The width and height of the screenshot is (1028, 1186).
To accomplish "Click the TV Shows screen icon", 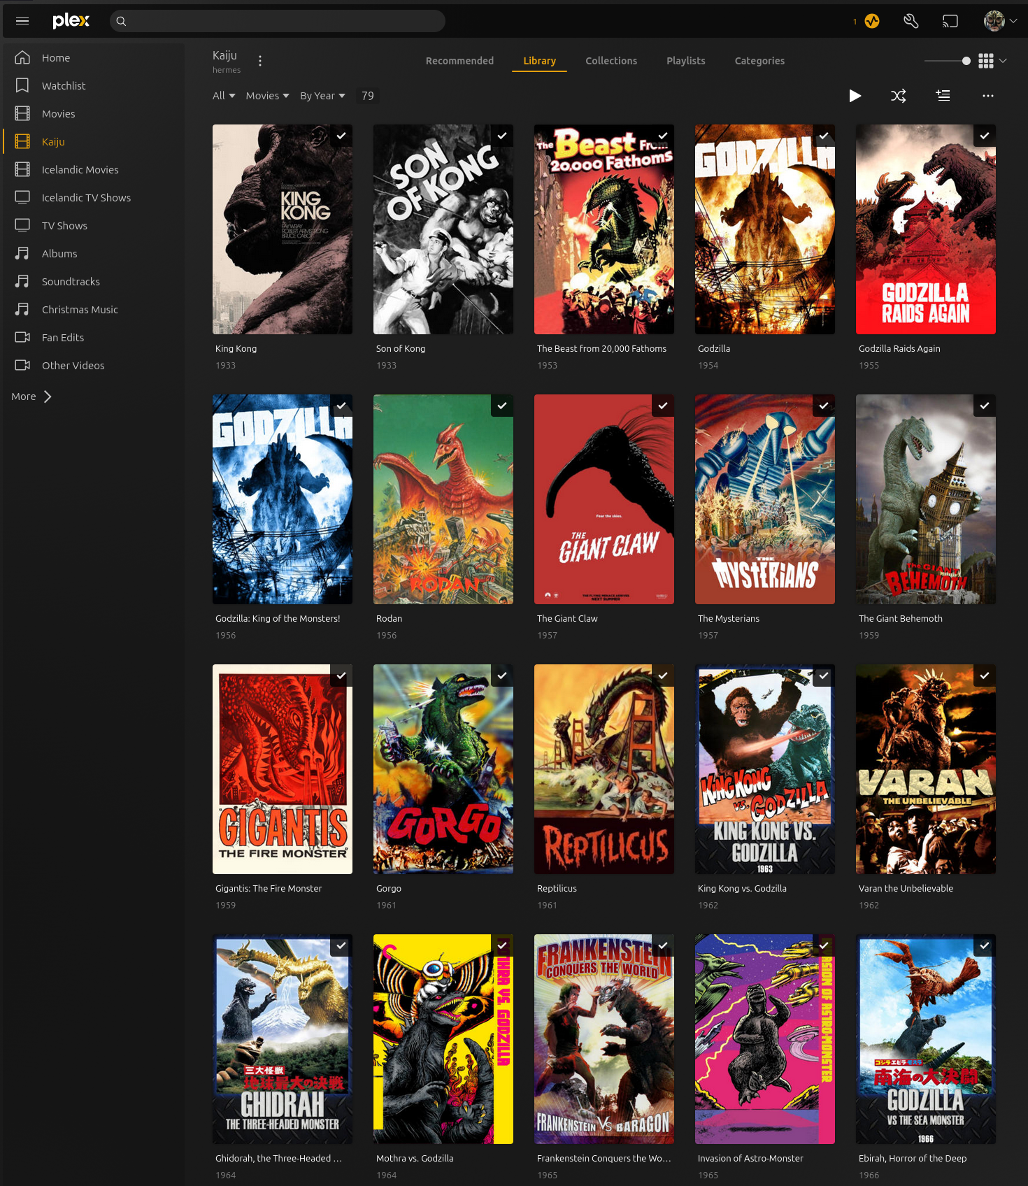I will 22,225.
